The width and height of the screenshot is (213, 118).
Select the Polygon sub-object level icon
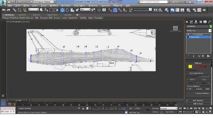(201, 66)
